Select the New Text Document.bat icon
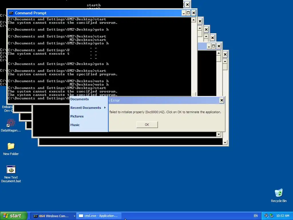This screenshot has height=220, width=293. pyautogui.click(x=11, y=174)
